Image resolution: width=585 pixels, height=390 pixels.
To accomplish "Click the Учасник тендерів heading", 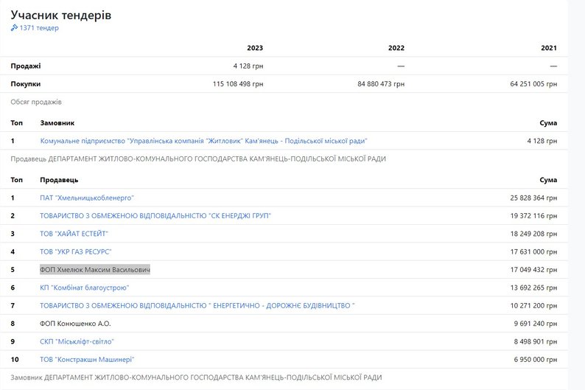I will point(61,15).
